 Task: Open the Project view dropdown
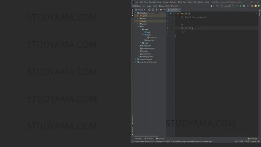(140, 10)
